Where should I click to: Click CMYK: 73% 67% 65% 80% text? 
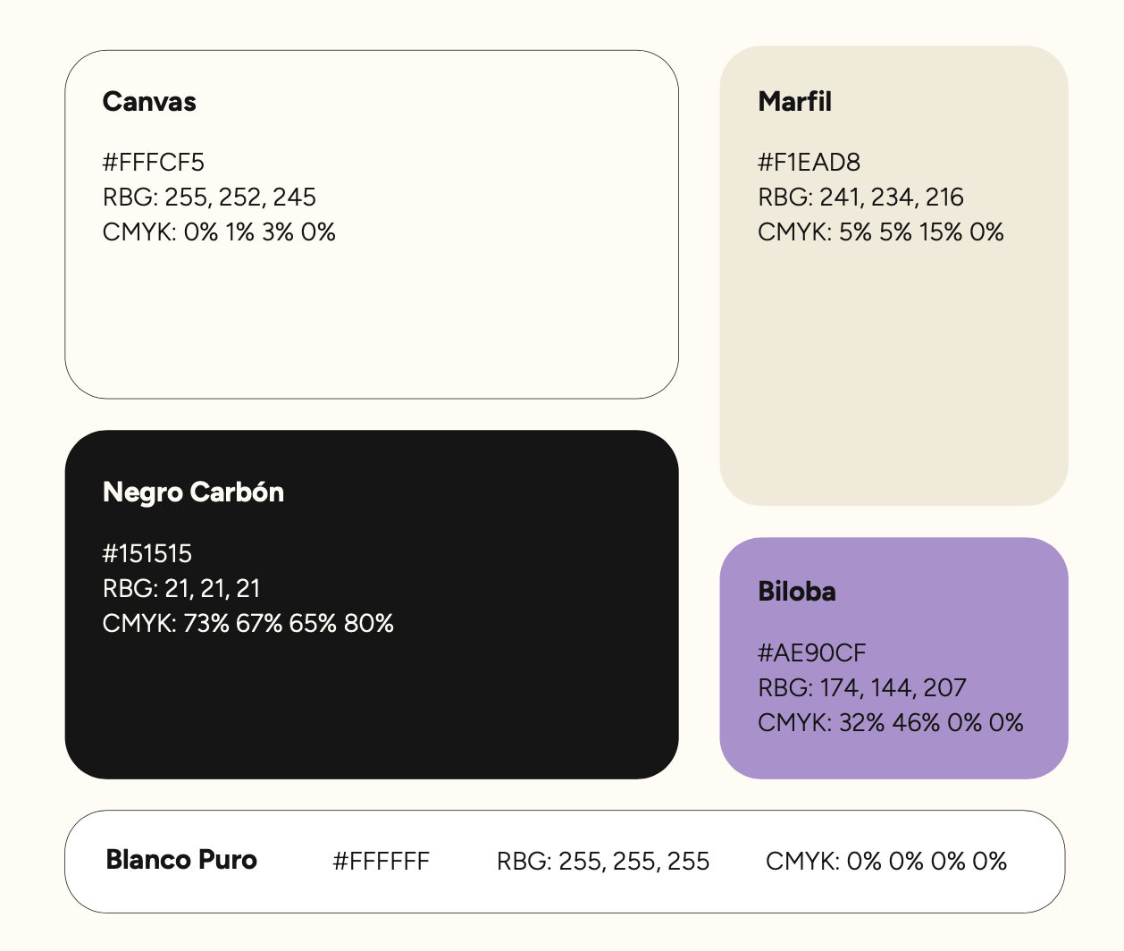[248, 624]
